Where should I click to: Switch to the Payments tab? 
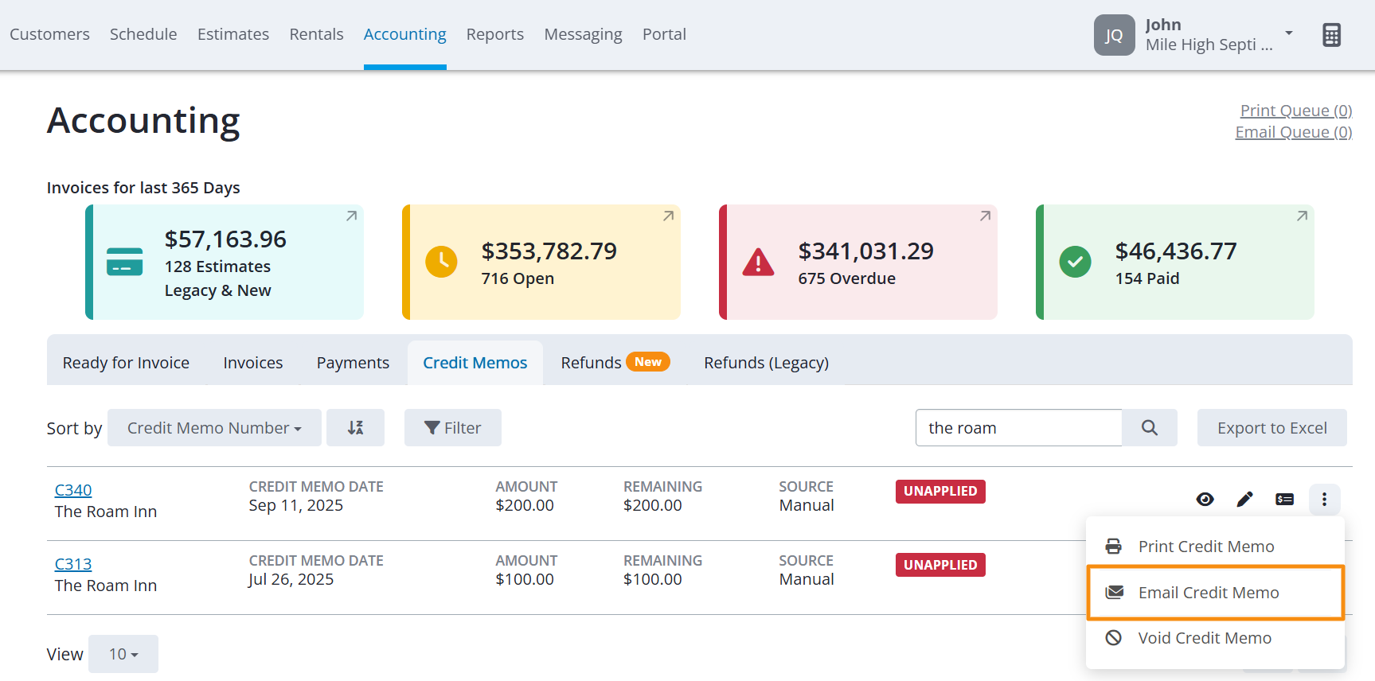tap(353, 363)
